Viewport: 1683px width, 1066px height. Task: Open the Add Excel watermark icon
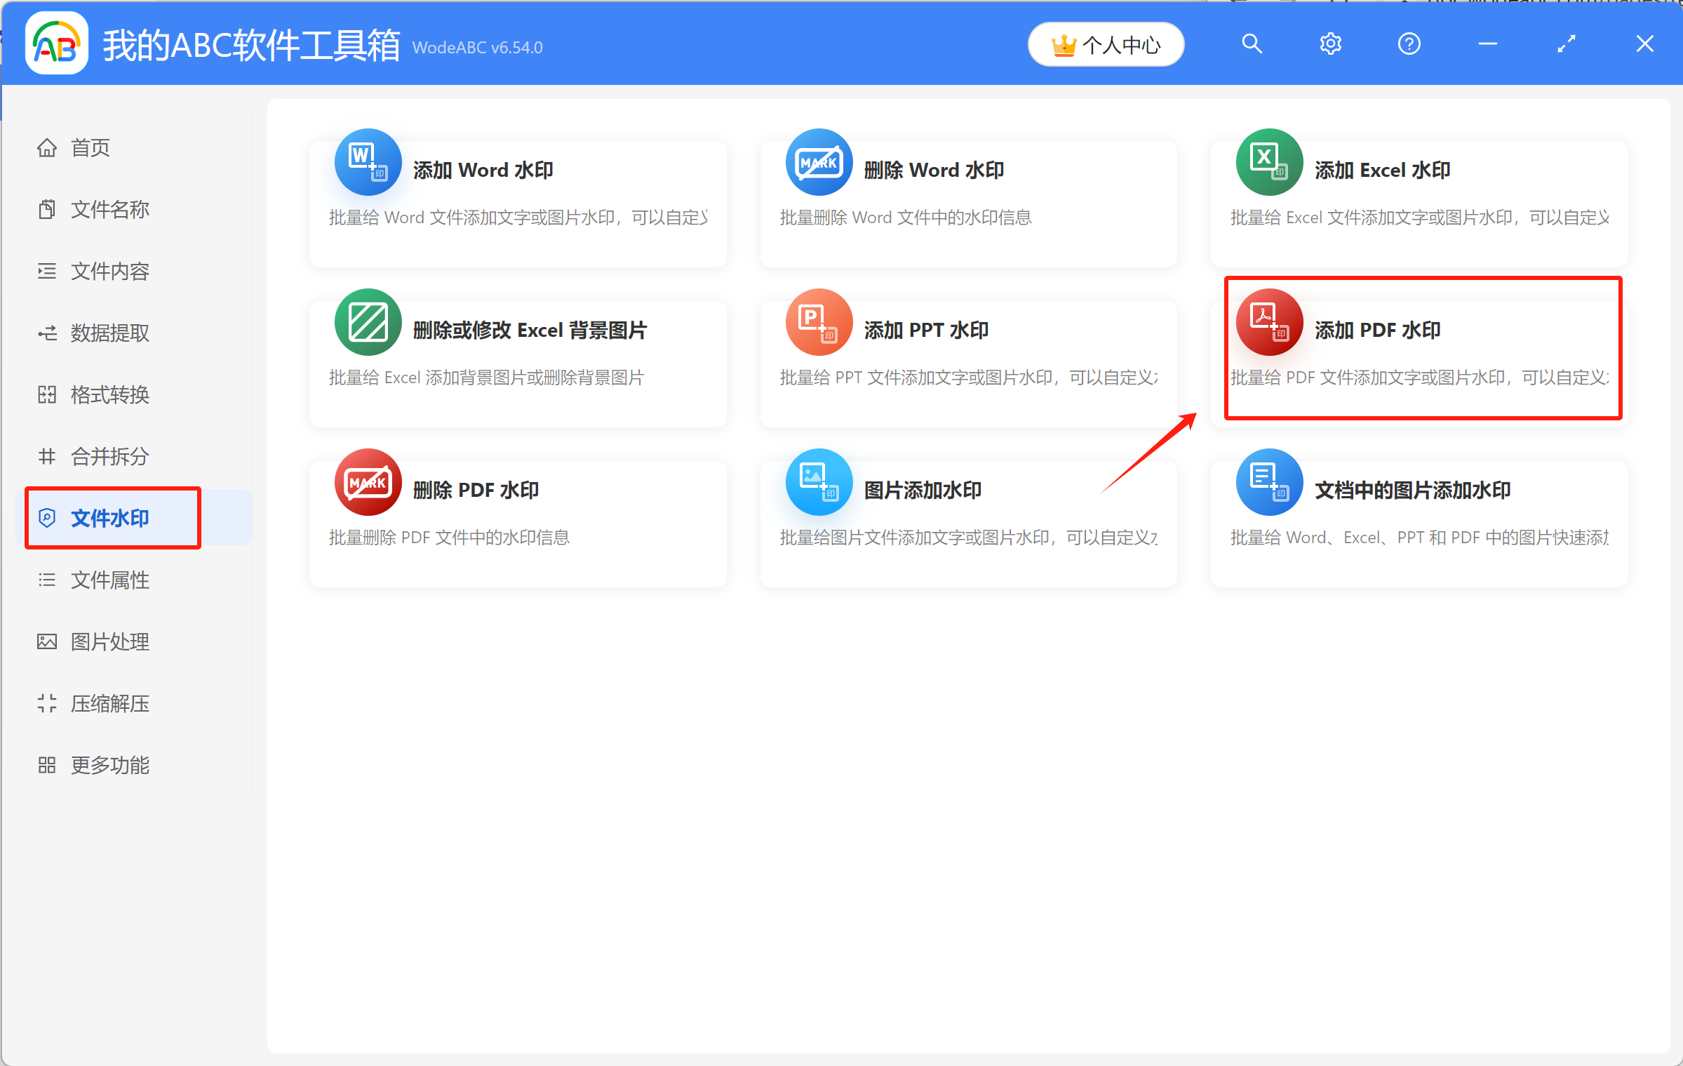coord(1269,162)
